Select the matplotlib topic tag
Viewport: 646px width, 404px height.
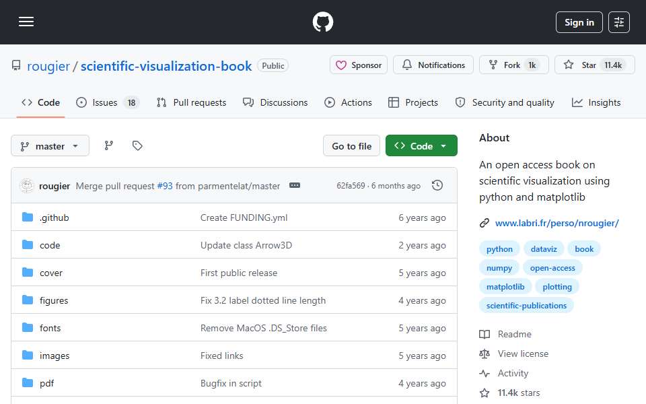[x=505, y=287]
